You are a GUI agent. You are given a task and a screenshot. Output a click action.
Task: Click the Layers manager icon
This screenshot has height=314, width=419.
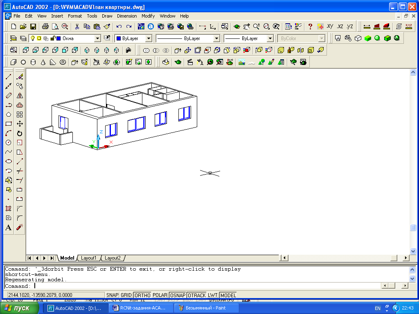pyautogui.click(x=13, y=38)
